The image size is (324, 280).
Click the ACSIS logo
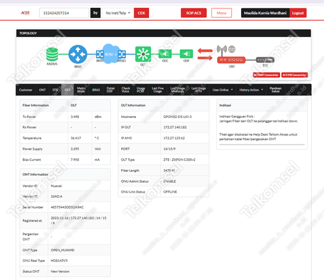pyautogui.click(x=25, y=13)
